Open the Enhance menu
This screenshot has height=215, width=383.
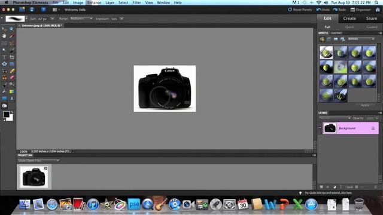coord(94,2)
